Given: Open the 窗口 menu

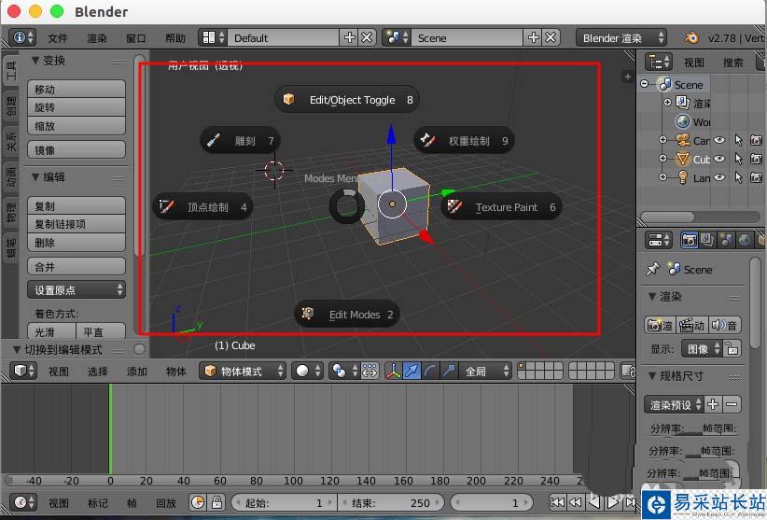Looking at the screenshot, I should pos(135,38).
